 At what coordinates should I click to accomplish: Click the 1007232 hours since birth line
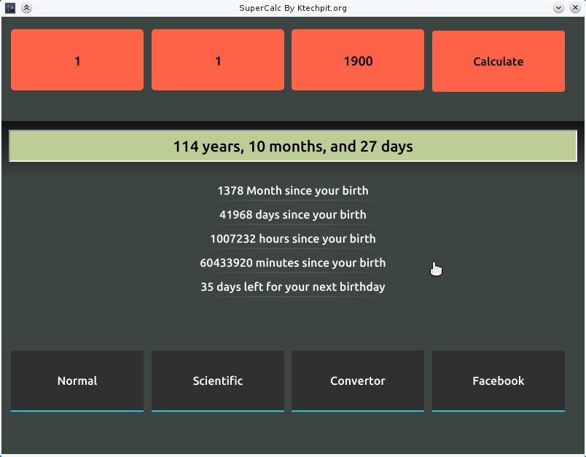(293, 239)
